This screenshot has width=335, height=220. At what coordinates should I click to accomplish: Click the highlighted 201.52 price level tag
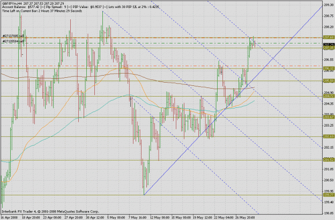coord(329,160)
